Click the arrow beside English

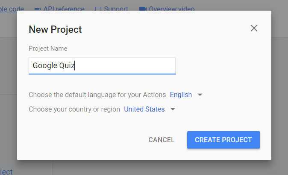coord(200,95)
